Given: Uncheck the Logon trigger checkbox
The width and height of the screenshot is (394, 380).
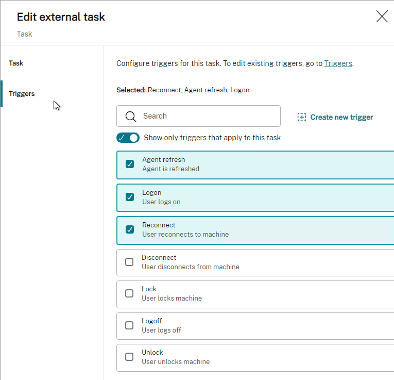Looking at the screenshot, I should pyautogui.click(x=130, y=197).
